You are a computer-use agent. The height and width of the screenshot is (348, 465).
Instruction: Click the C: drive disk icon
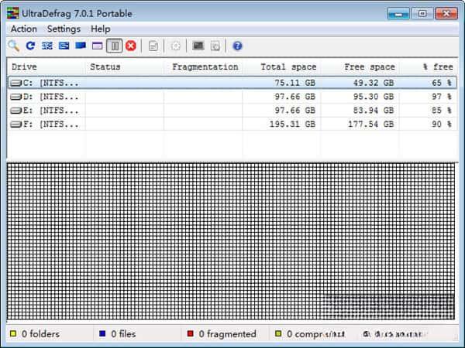point(16,84)
